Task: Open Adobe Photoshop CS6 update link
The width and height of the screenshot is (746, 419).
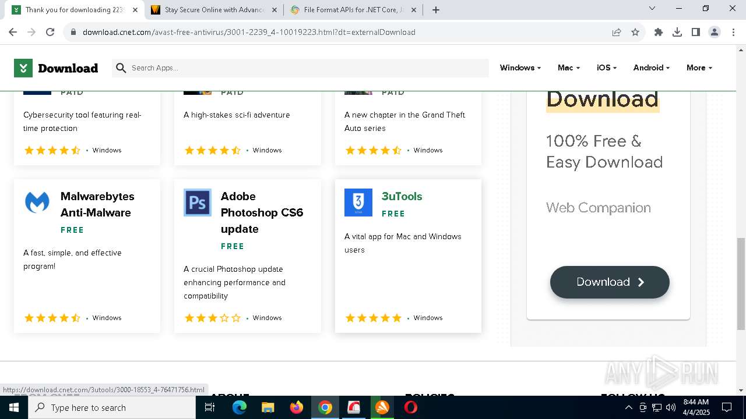Action: [262, 212]
